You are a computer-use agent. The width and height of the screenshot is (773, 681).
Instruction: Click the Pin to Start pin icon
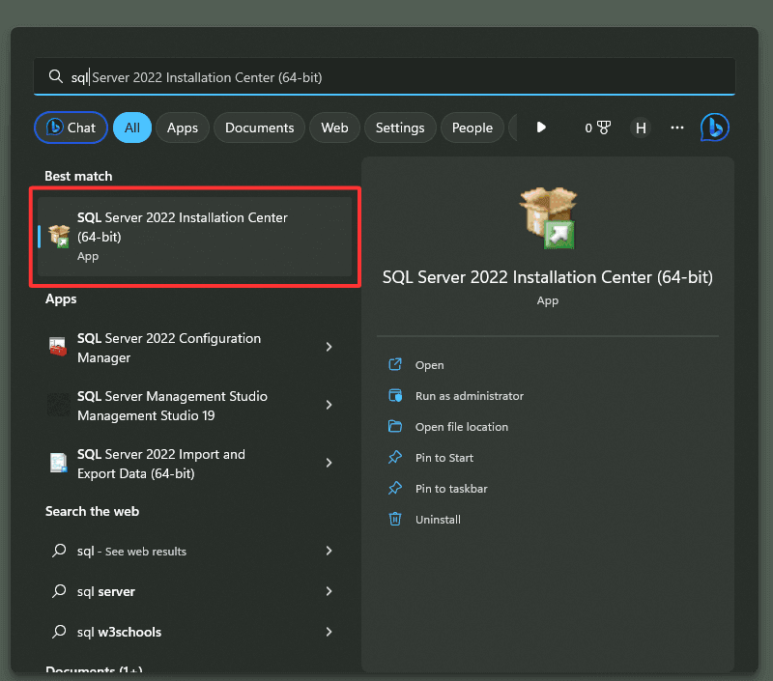coord(395,457)
